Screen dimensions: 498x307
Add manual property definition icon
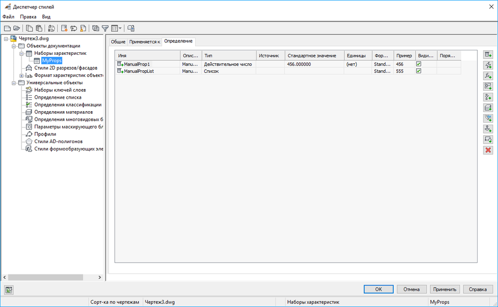[488, 54]
